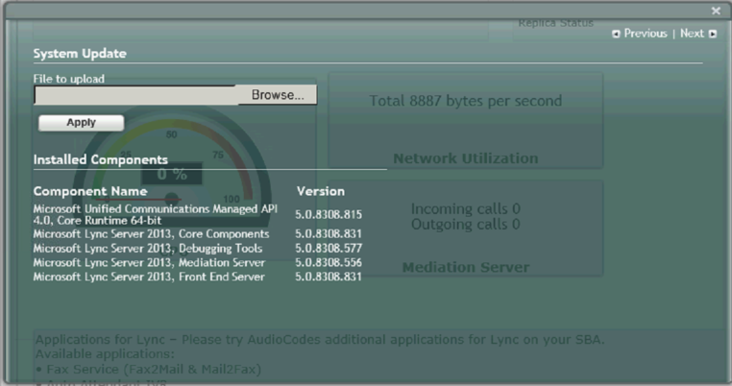Click Network Utilization panel title

coord(466,158)
